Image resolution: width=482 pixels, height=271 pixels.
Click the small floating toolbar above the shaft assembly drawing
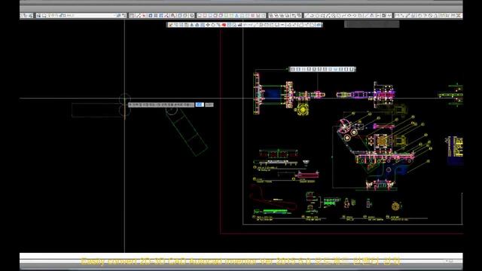(322, 69)
